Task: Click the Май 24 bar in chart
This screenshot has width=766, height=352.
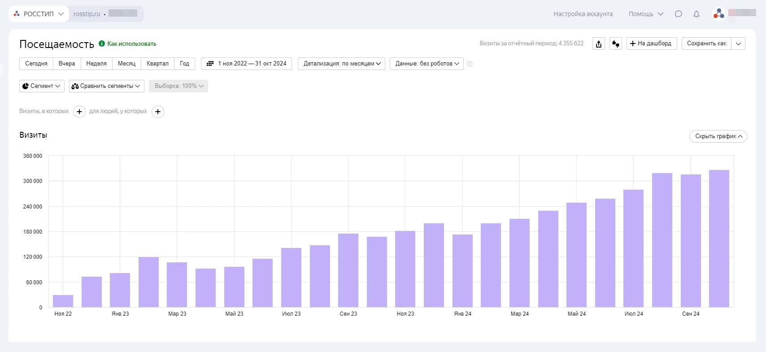Action: coord(576,255)
